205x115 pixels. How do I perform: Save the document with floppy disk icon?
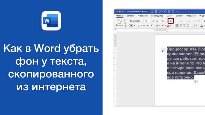tap(156, 11)
